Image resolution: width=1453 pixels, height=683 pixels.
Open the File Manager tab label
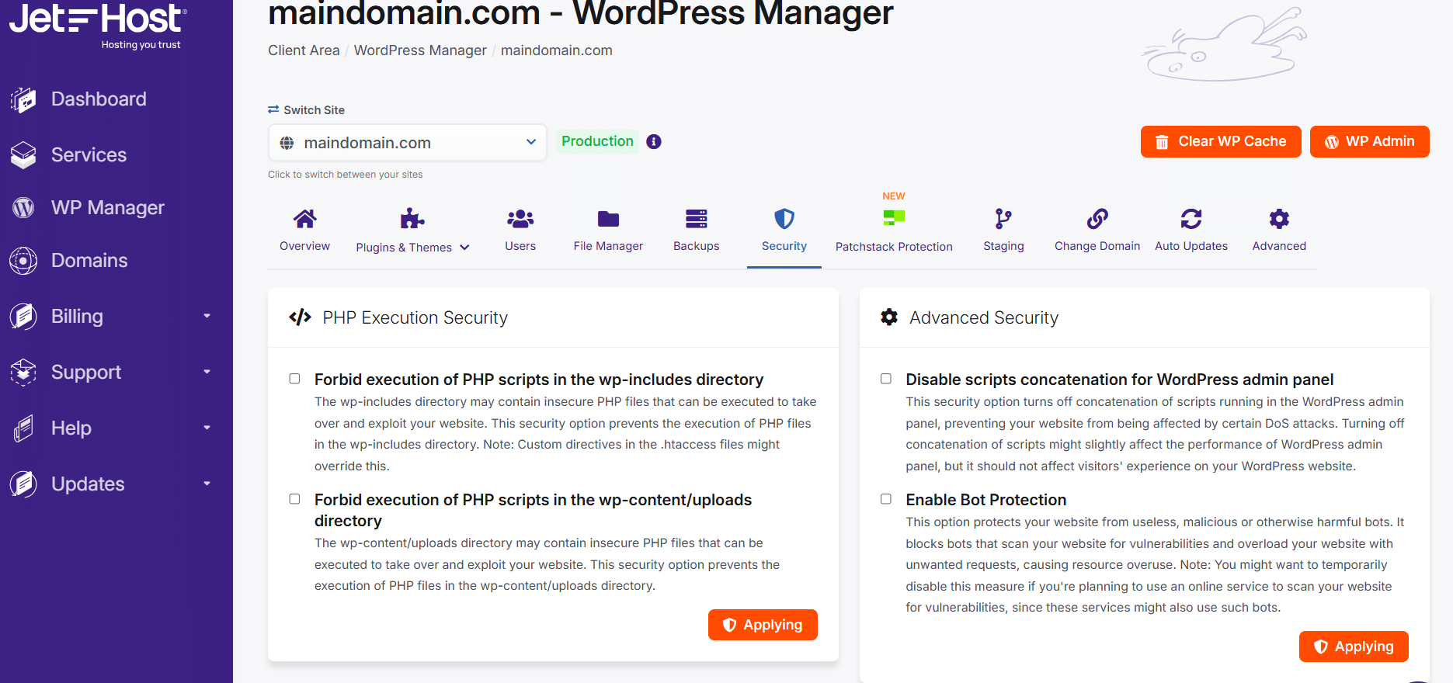pos(608,246)
